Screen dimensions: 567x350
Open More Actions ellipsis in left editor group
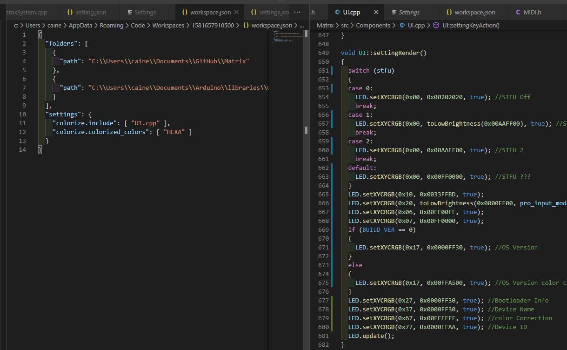[x=298, y=13]
